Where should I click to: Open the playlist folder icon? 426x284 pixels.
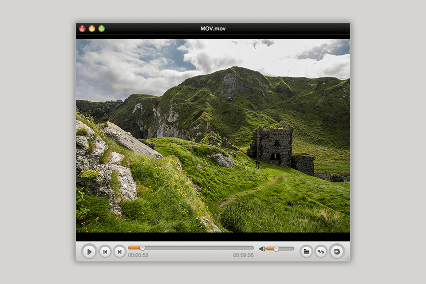tap(306, 252)
